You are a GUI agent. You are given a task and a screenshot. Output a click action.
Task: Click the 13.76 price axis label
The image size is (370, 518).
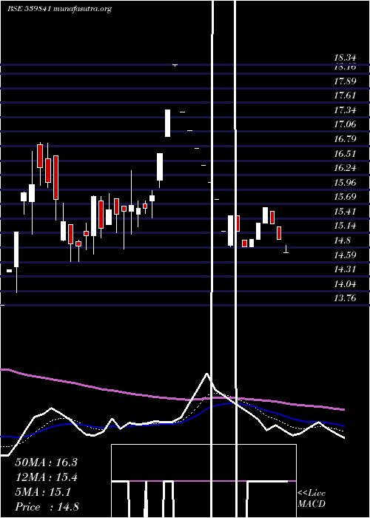[x=345, y=298]
